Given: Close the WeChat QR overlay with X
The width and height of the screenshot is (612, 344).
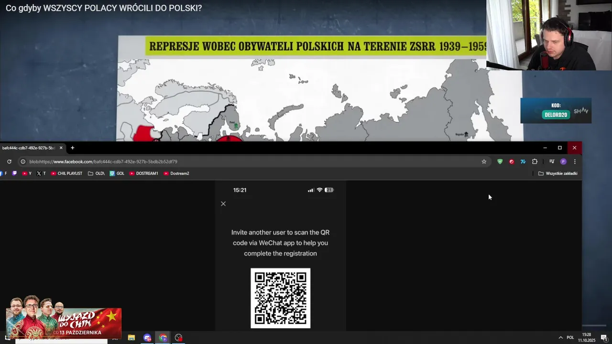Looking at the screenshot, I should pos(223,204).
